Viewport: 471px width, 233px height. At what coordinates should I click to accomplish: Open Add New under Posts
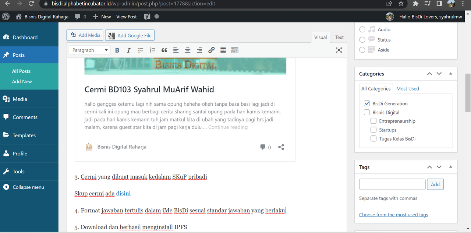(x=22, y=81)
